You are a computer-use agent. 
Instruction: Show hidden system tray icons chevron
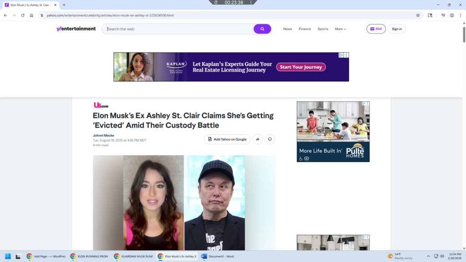(x=428, y=256)
